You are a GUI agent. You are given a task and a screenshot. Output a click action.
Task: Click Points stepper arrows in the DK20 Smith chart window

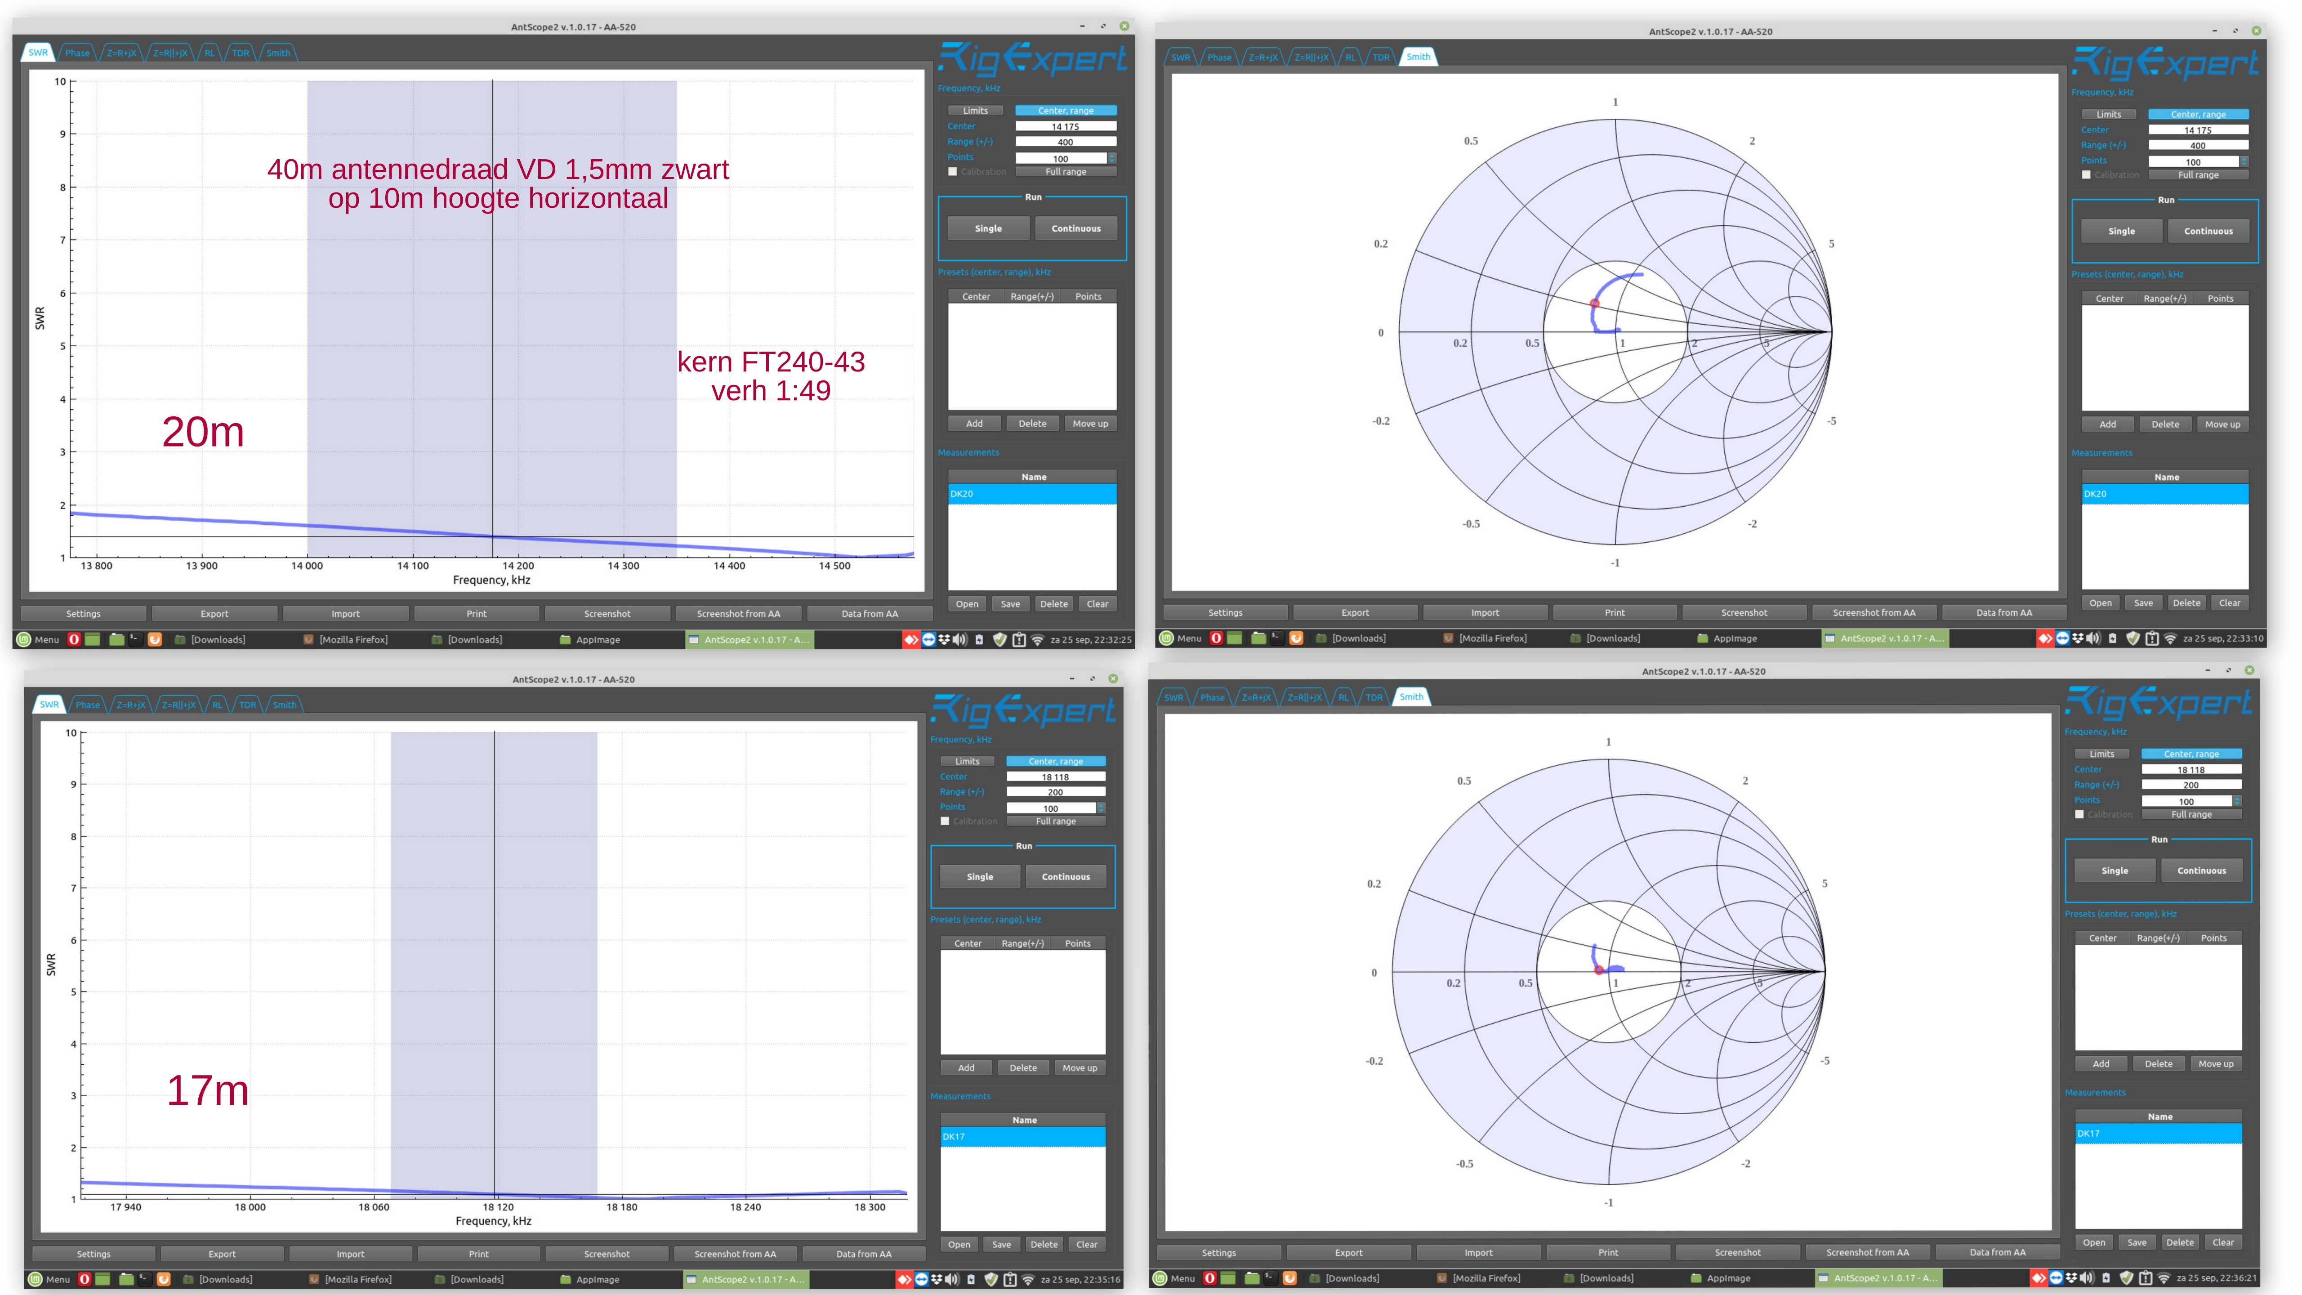click(x=2244, y=162)
